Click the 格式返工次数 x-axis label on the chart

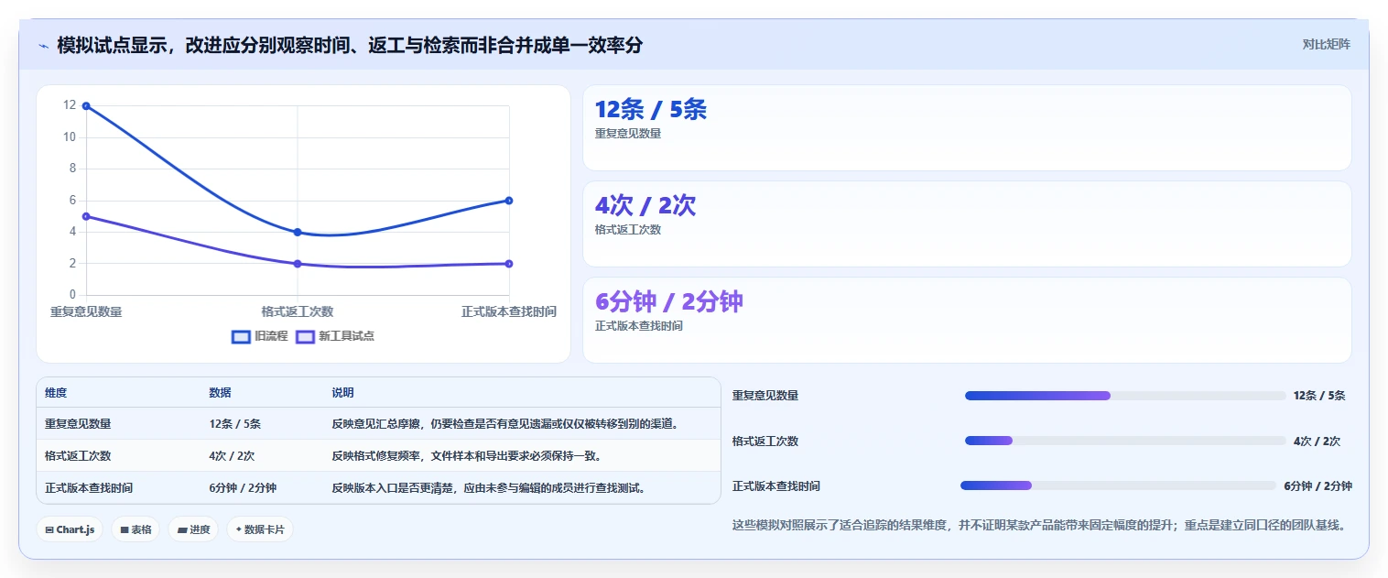click(x=298, y=311)
